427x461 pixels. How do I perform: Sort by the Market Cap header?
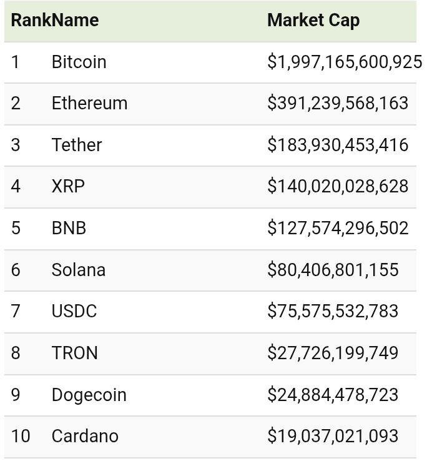pyautogui.click(x=313, y=20)
